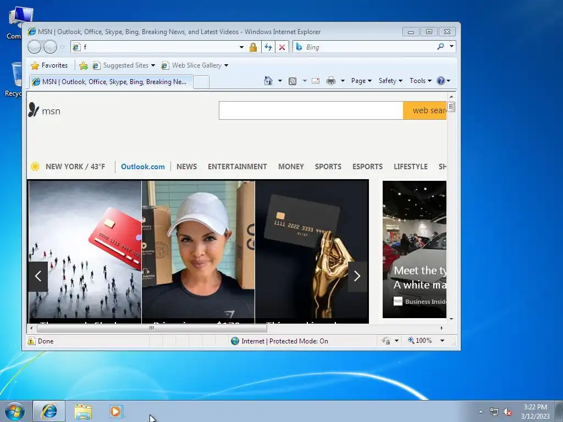563x422 pixels.
Task: Open the black card gold hand thumbnail
Action: coord(312,249)
